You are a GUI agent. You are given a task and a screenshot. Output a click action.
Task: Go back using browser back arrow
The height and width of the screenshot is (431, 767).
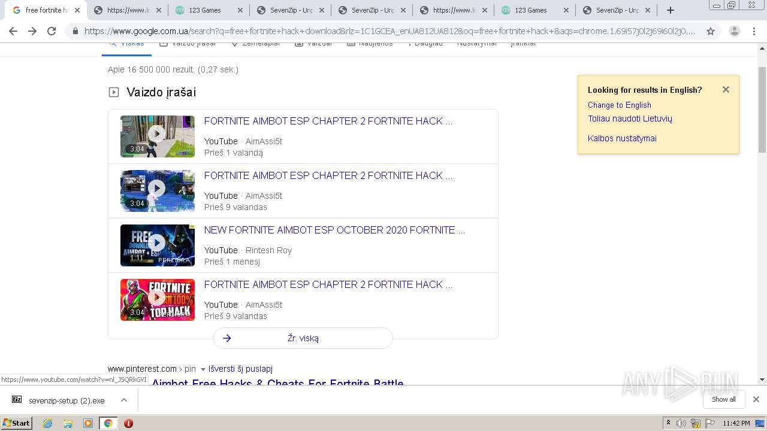pos(13,31)
